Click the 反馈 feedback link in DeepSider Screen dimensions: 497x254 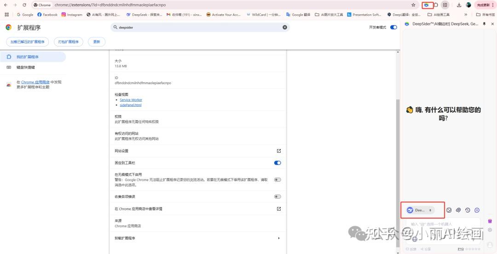pos(411,249)
